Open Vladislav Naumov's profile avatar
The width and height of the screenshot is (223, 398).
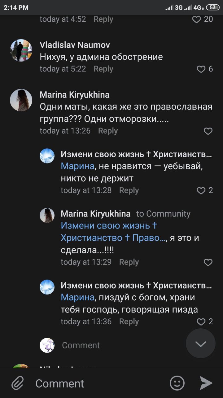tap(21, 50)
